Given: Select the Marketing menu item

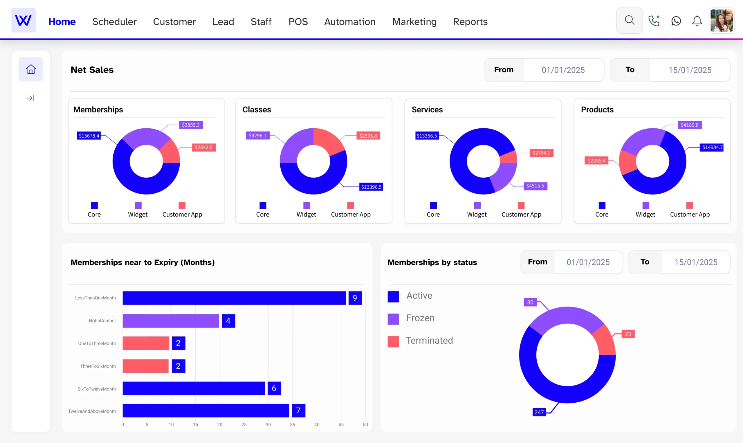Looking at the screenshot, I should click(x=414, y=21).
